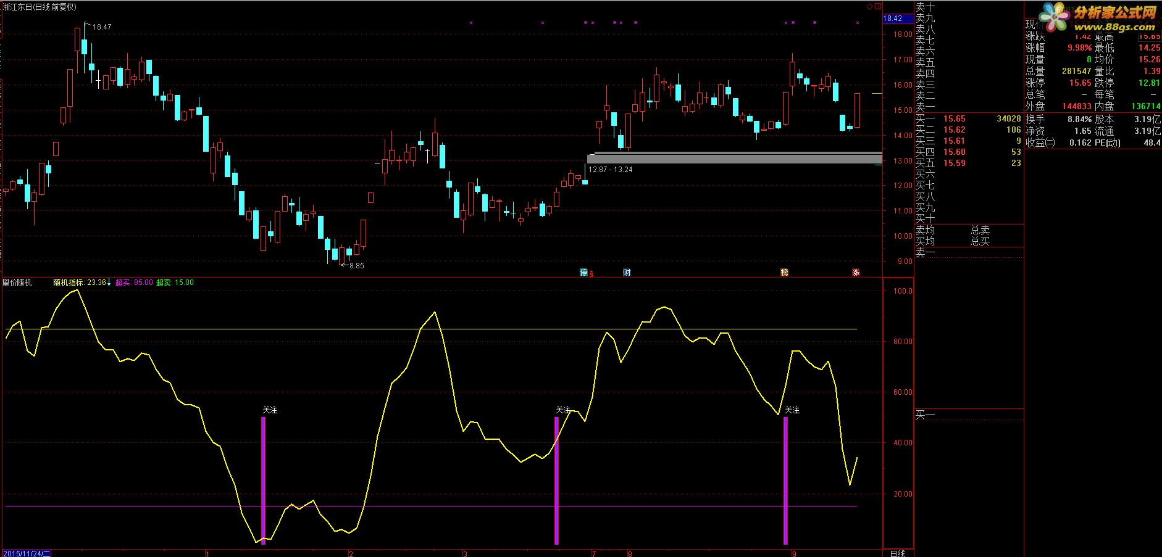Click the yellow overbought line at 85
This screenshot has height=557, width=1162.
431,329
